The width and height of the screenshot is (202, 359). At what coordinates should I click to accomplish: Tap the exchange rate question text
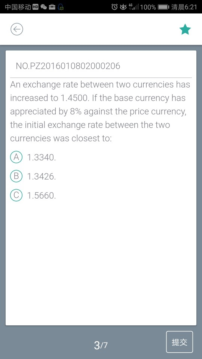(x=100, y=111)
